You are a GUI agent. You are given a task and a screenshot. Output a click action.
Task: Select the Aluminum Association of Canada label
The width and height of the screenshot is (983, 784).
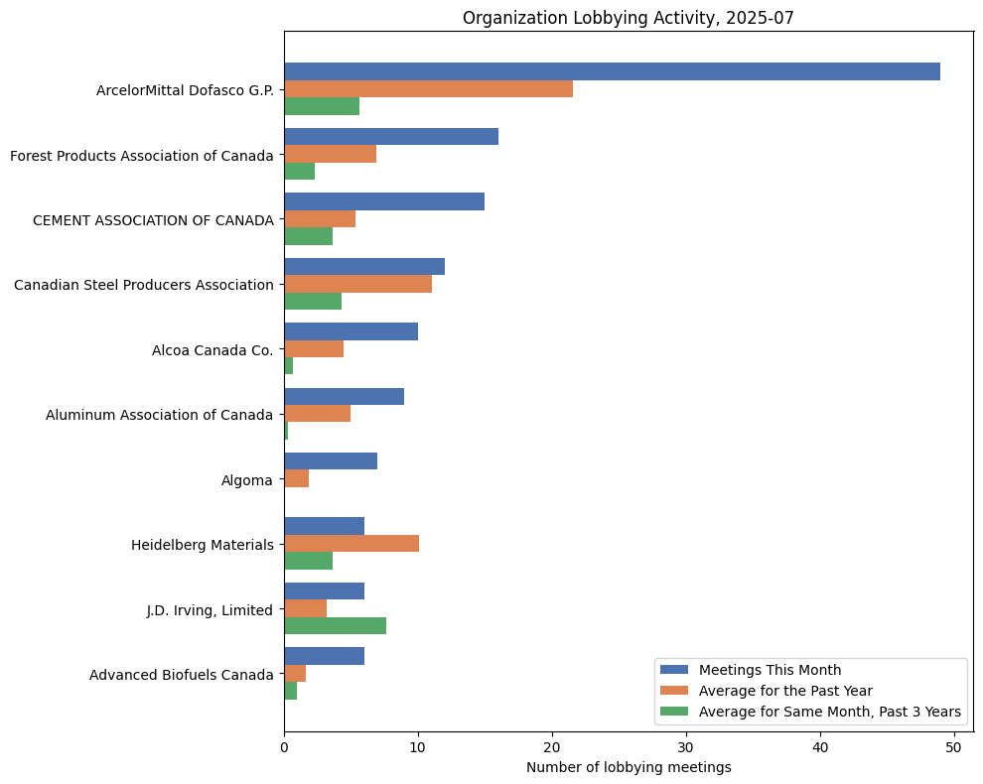tap(160, 415)
